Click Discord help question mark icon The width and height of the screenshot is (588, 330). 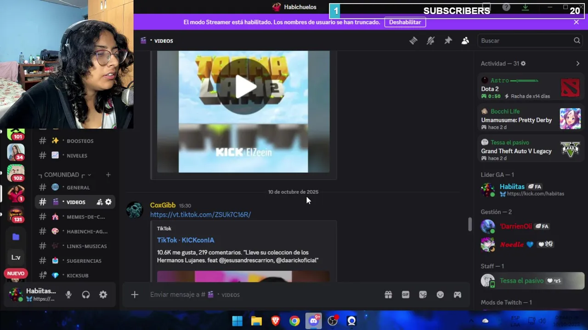point(506,7)
